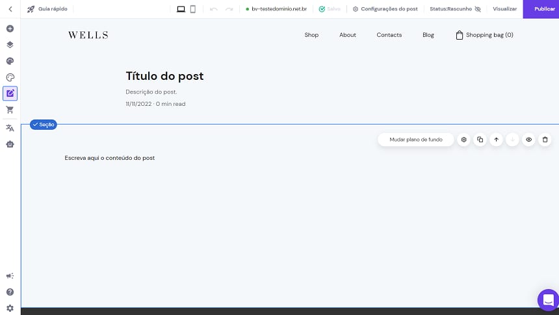Click the 11/11/2022 · 0 min read line

click(x=155, y=104)
